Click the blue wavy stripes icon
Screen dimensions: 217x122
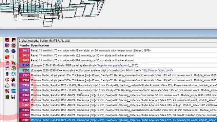click(x=14, y=91)
